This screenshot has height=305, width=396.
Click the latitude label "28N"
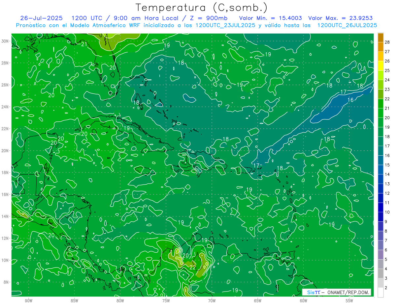coord(6,63)
